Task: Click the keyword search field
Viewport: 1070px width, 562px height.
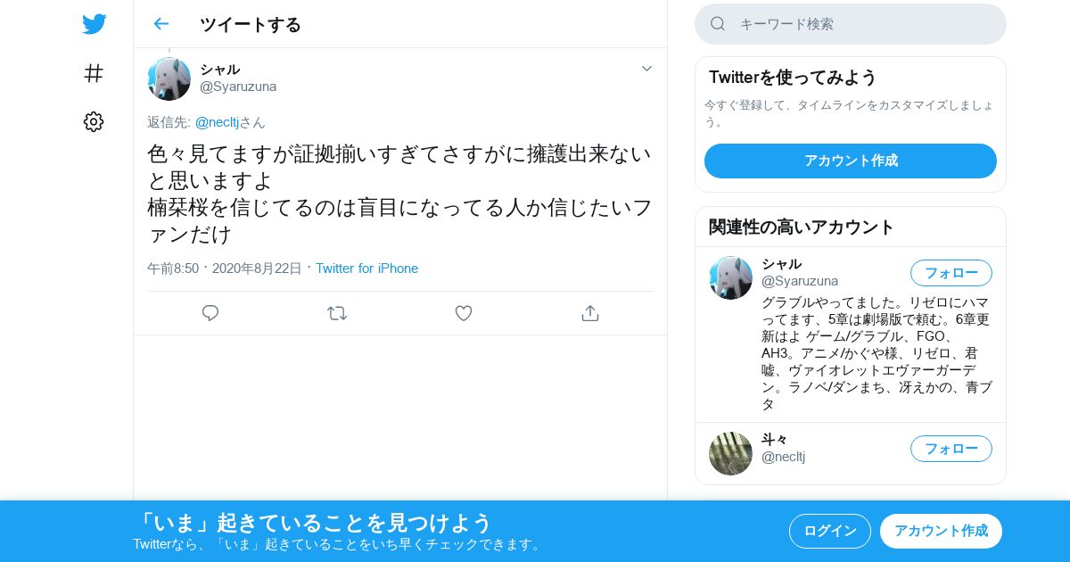Action: [851, 24]
